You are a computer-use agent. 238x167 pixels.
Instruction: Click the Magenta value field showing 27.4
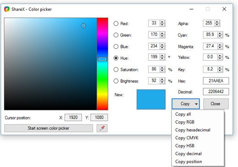[210, 46]
